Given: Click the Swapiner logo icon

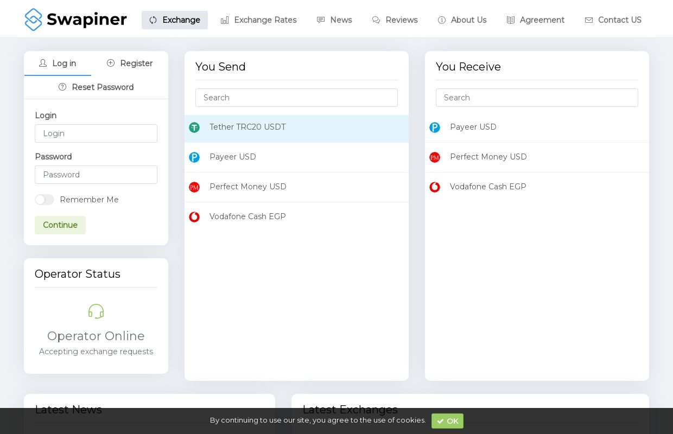Looking at the screenshot, I should (33, 20).
